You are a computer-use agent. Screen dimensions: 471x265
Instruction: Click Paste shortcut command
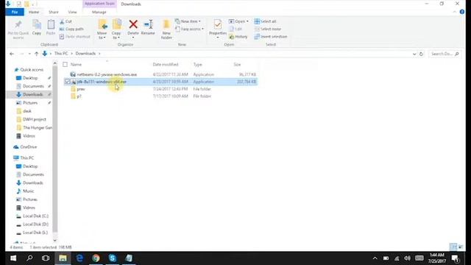click(74, 37)
